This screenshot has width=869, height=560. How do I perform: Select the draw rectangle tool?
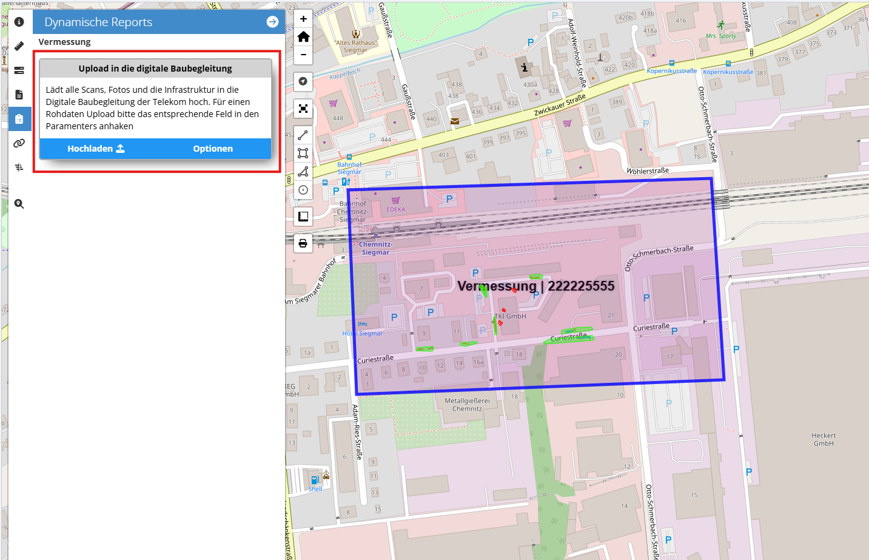(303, 153)
